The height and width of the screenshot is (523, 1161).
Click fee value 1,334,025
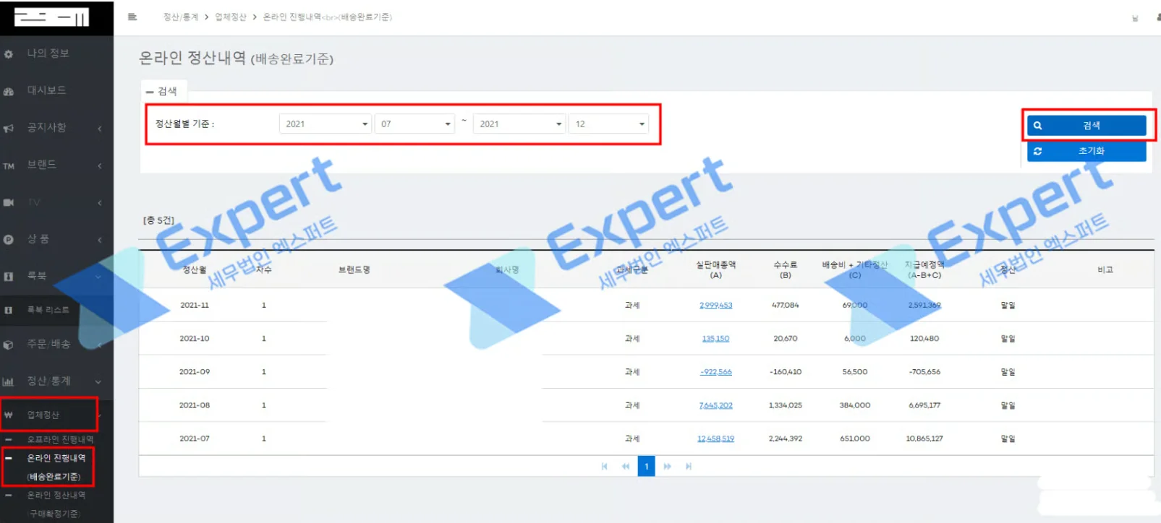click(786, 405)
